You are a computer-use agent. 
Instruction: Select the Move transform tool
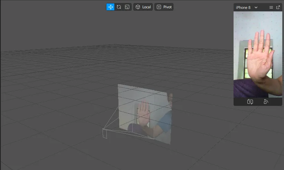click(x=110, y=7)
